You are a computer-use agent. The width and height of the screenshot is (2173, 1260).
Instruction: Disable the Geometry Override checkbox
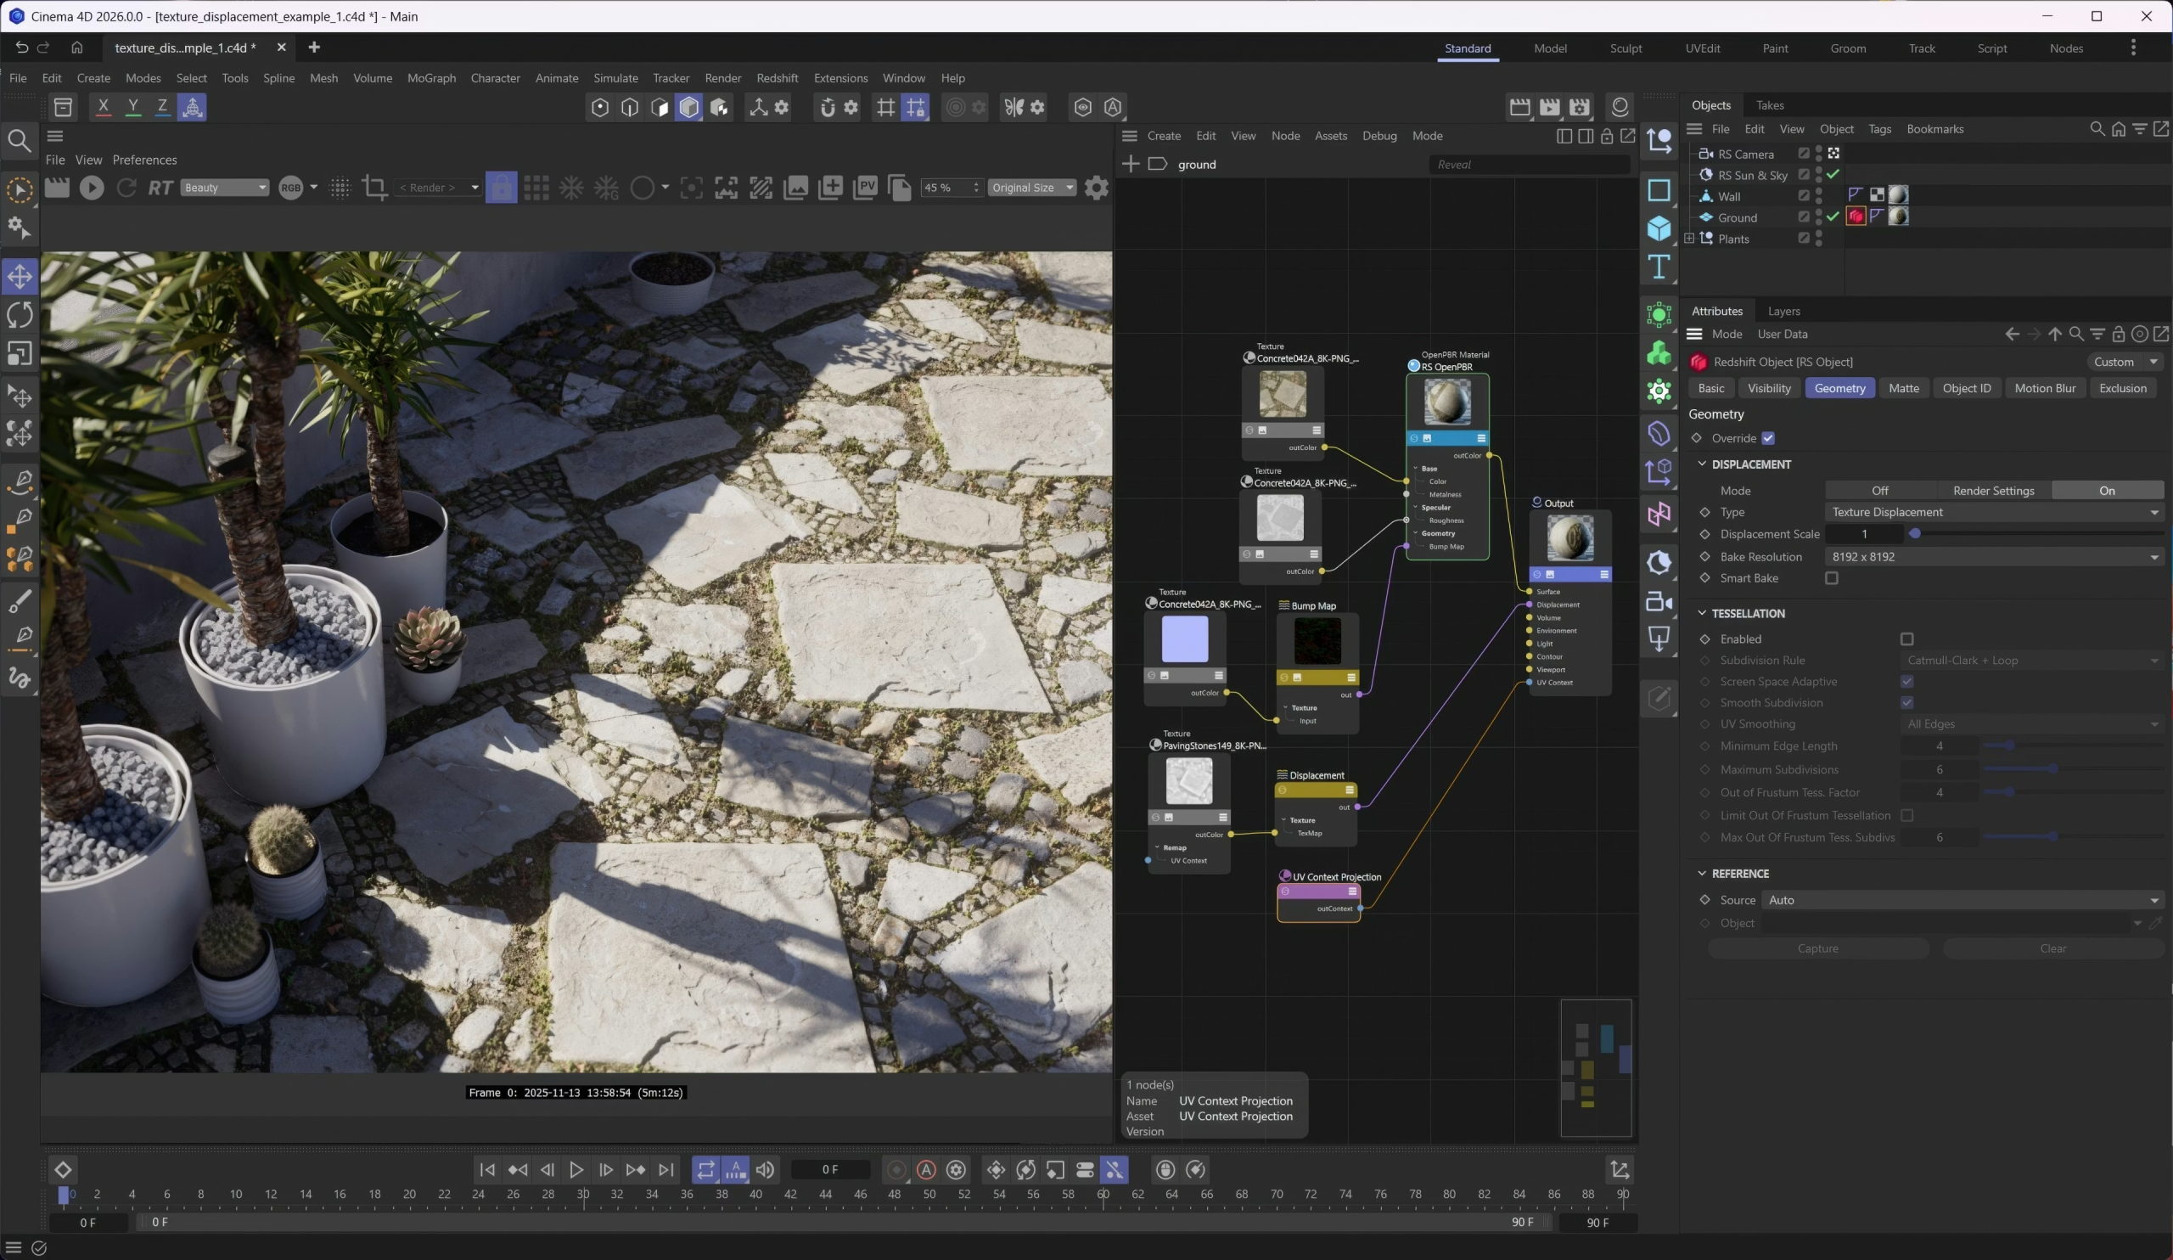click(1768, 438)
